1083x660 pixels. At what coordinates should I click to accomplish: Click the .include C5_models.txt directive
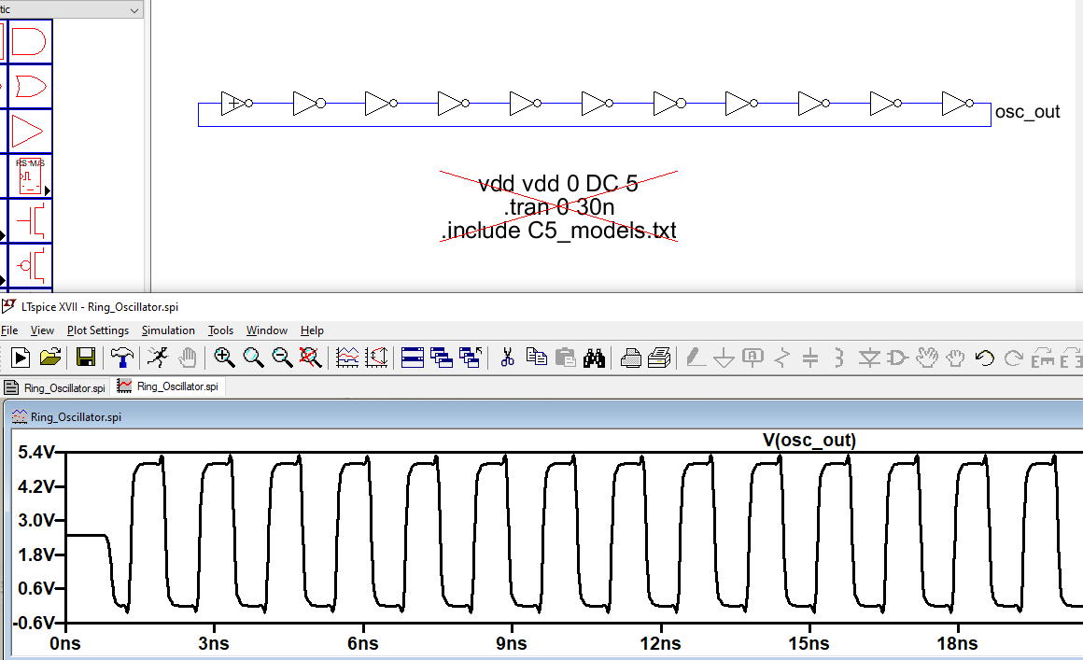[x=558, y=230]
